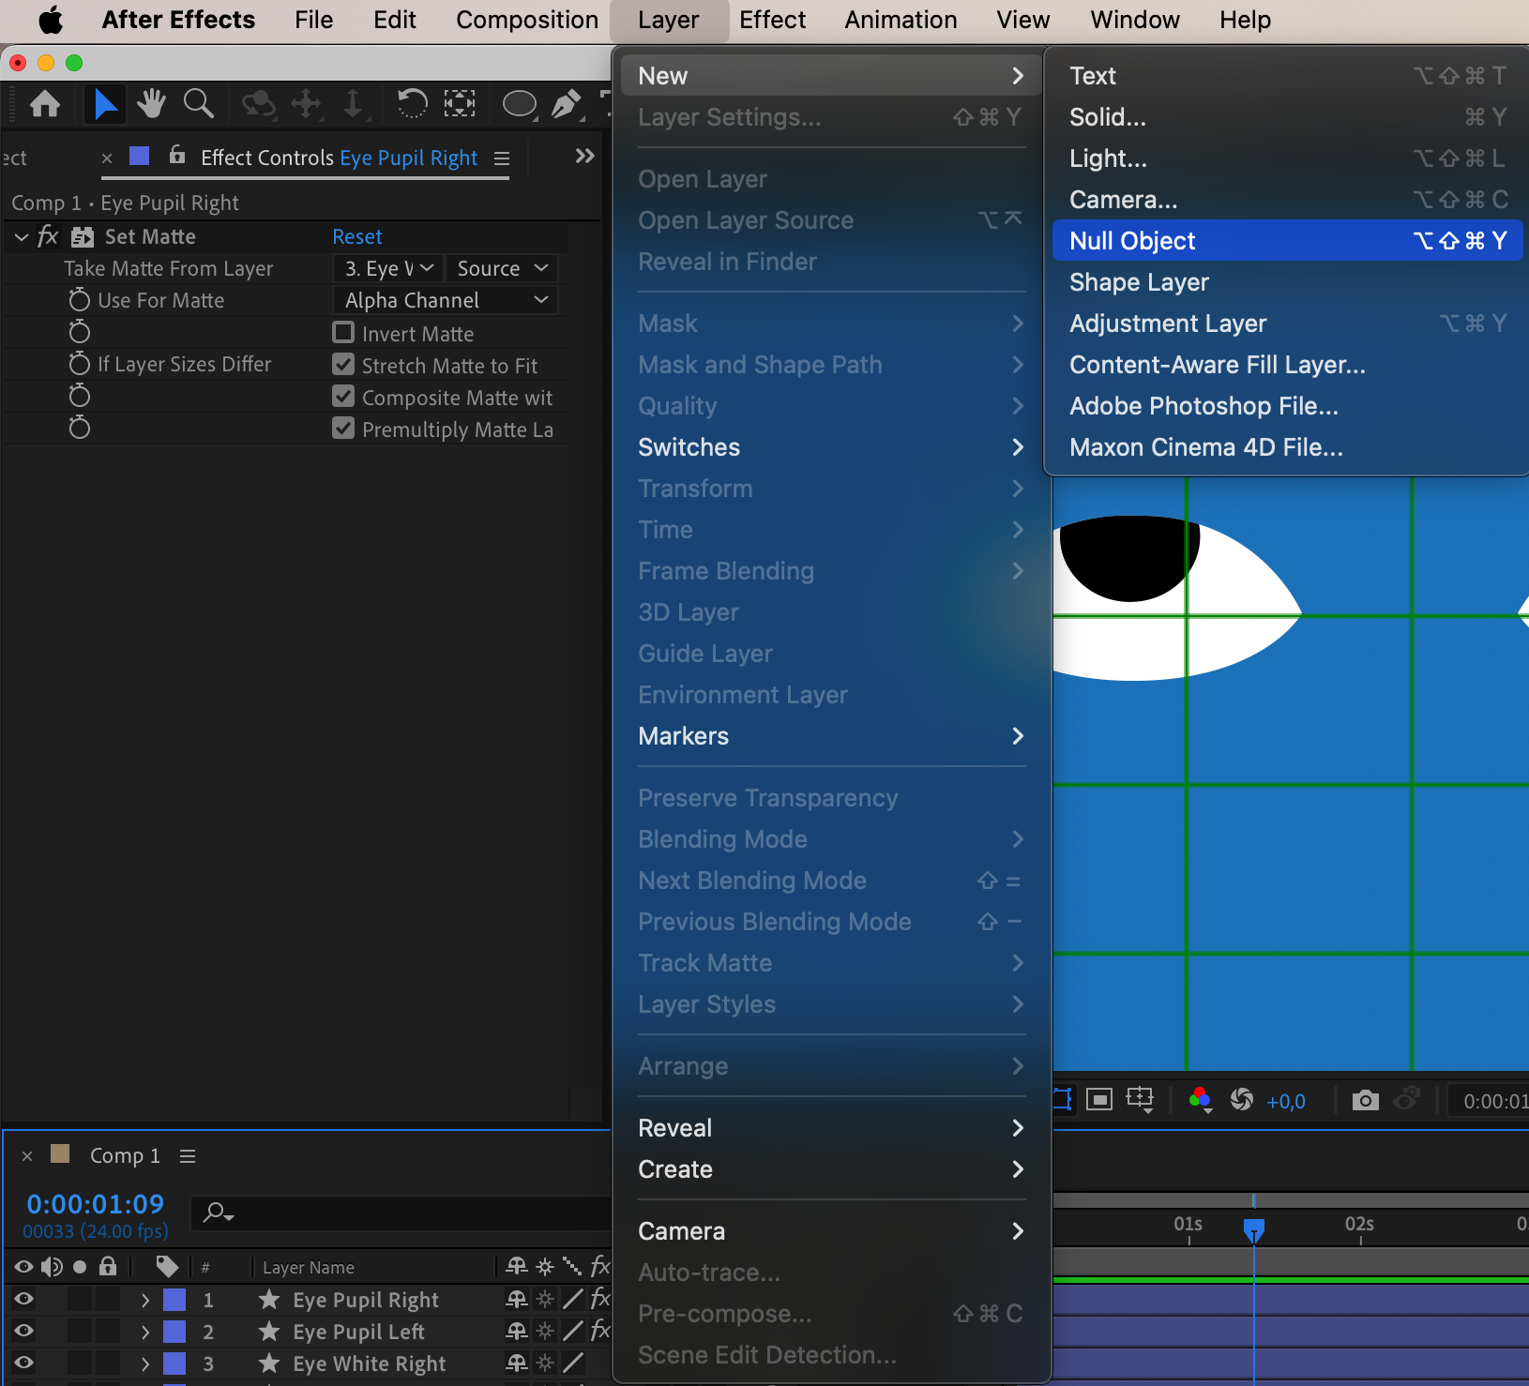The image size is (1529, 1386).
Task: Enable the Invert Matte checkbox
Action: (x=343, y=333)
